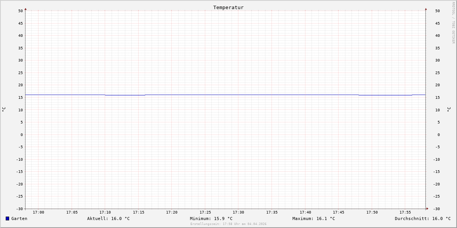The image size is (457, 228).
Task: Click the blue Garten legend color square
Action: click(x=7, y=218)
